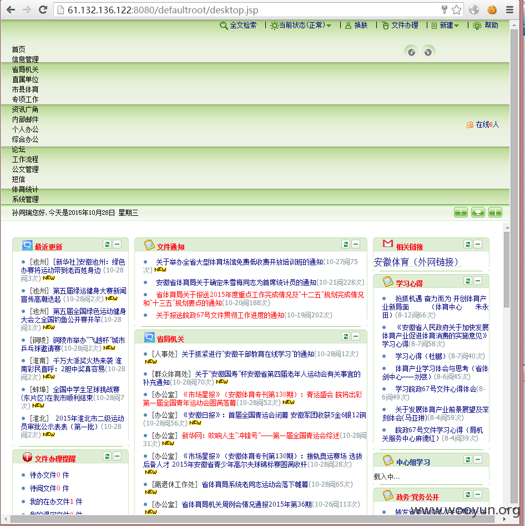Screen dimensions: 525x526
Task: Open 学习皖政67号文件心得体会 article
Action: (x=436, y=389)
